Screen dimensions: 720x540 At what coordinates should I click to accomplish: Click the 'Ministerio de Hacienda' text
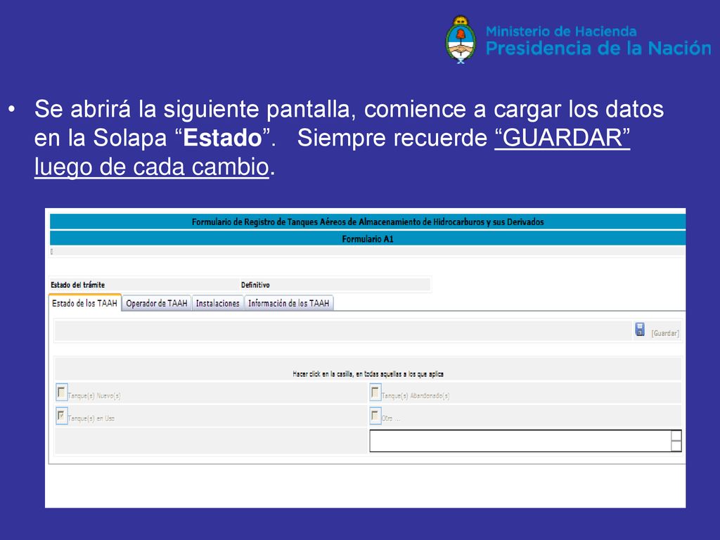pos(561,31)
